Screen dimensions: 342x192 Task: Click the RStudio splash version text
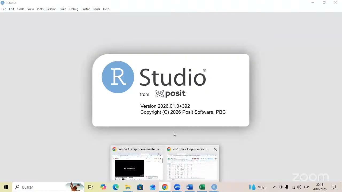tap(165, 106)
